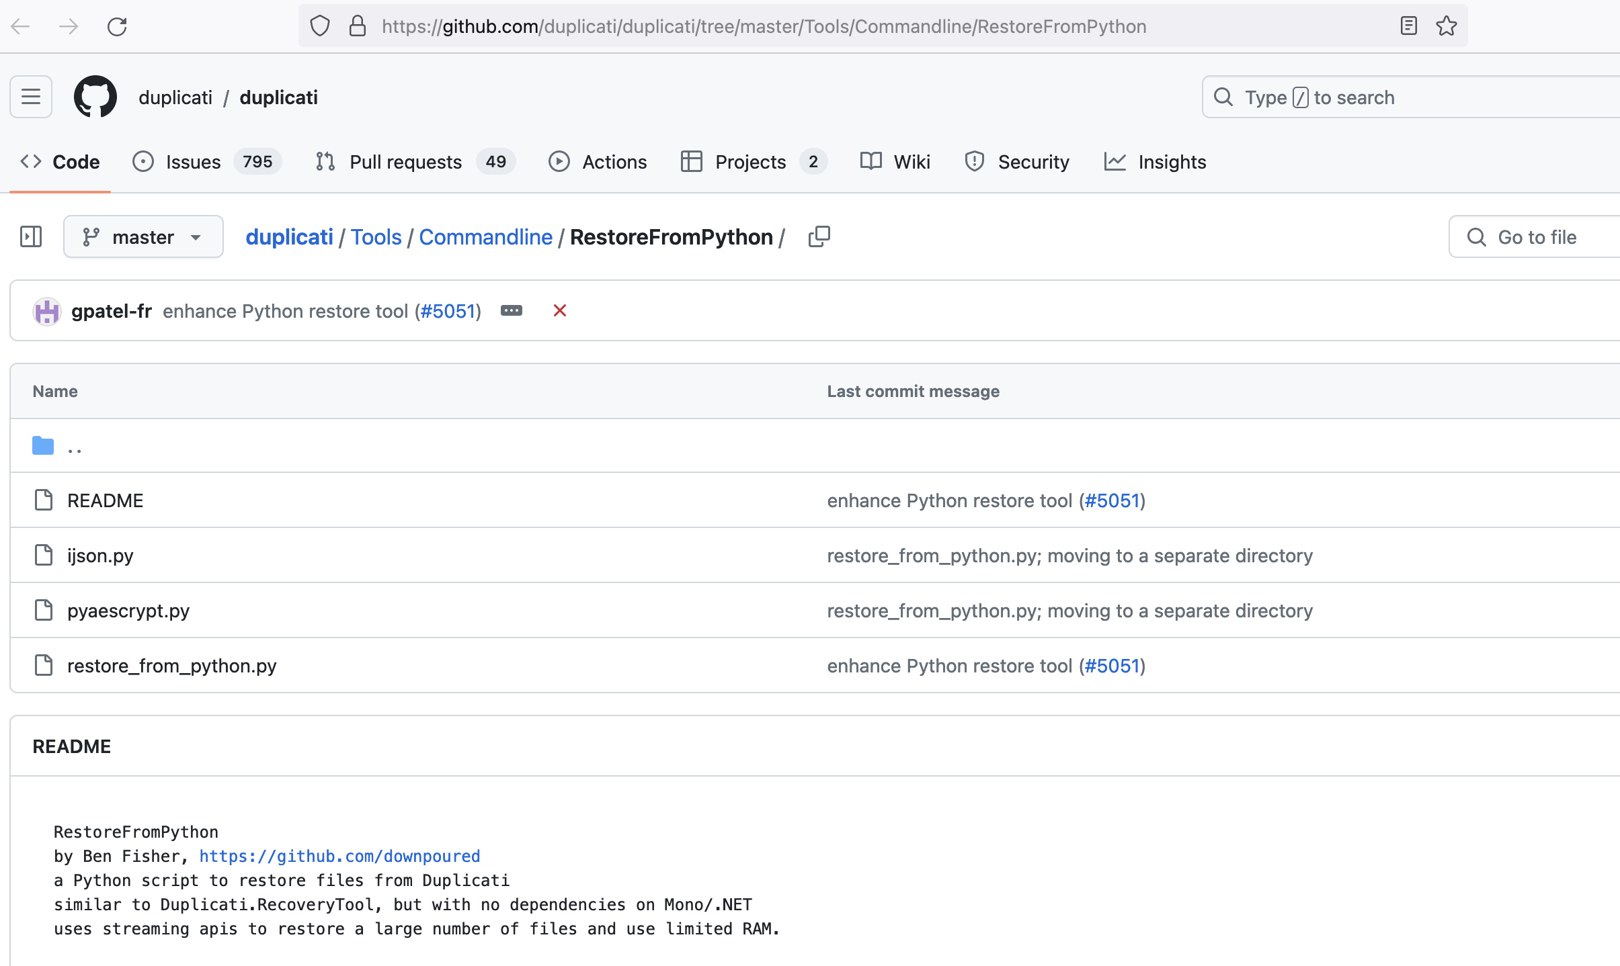
Task: Click the browser back arrow
Action: 21,26
